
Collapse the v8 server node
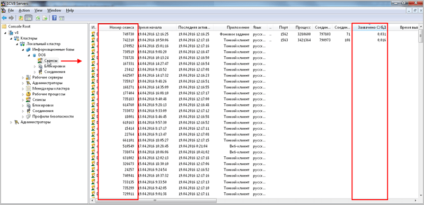(x=6, y=33)
